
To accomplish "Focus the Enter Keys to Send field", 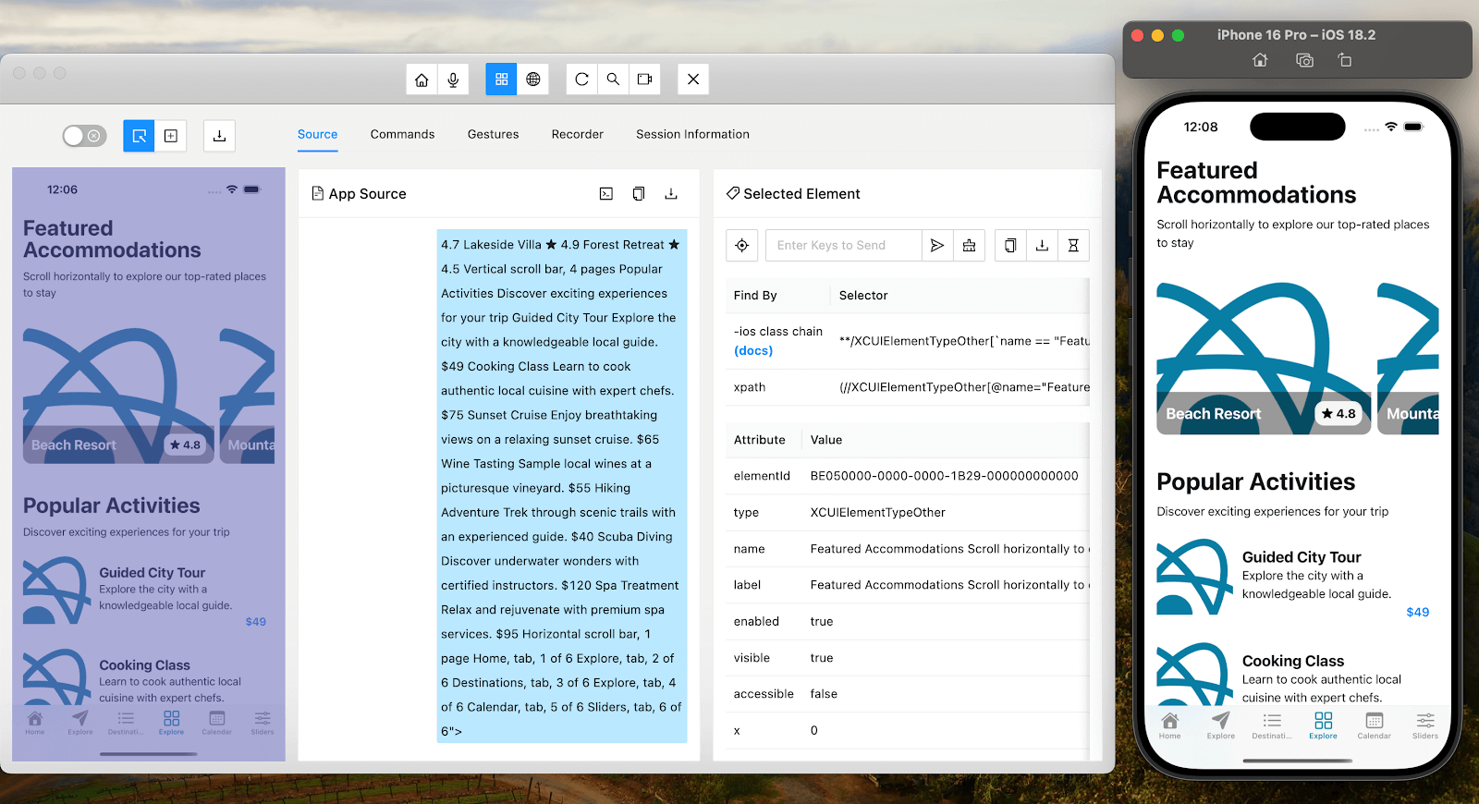I will click(x=843, y=246).
